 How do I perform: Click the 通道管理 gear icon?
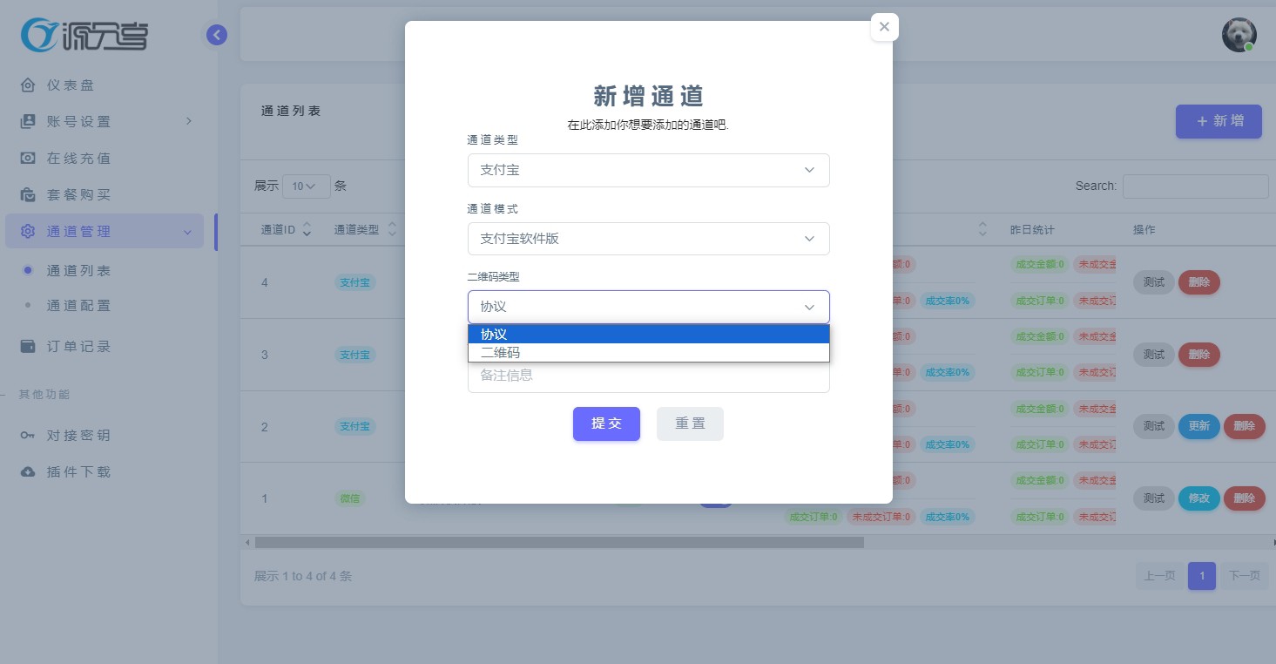pos(28,232)
